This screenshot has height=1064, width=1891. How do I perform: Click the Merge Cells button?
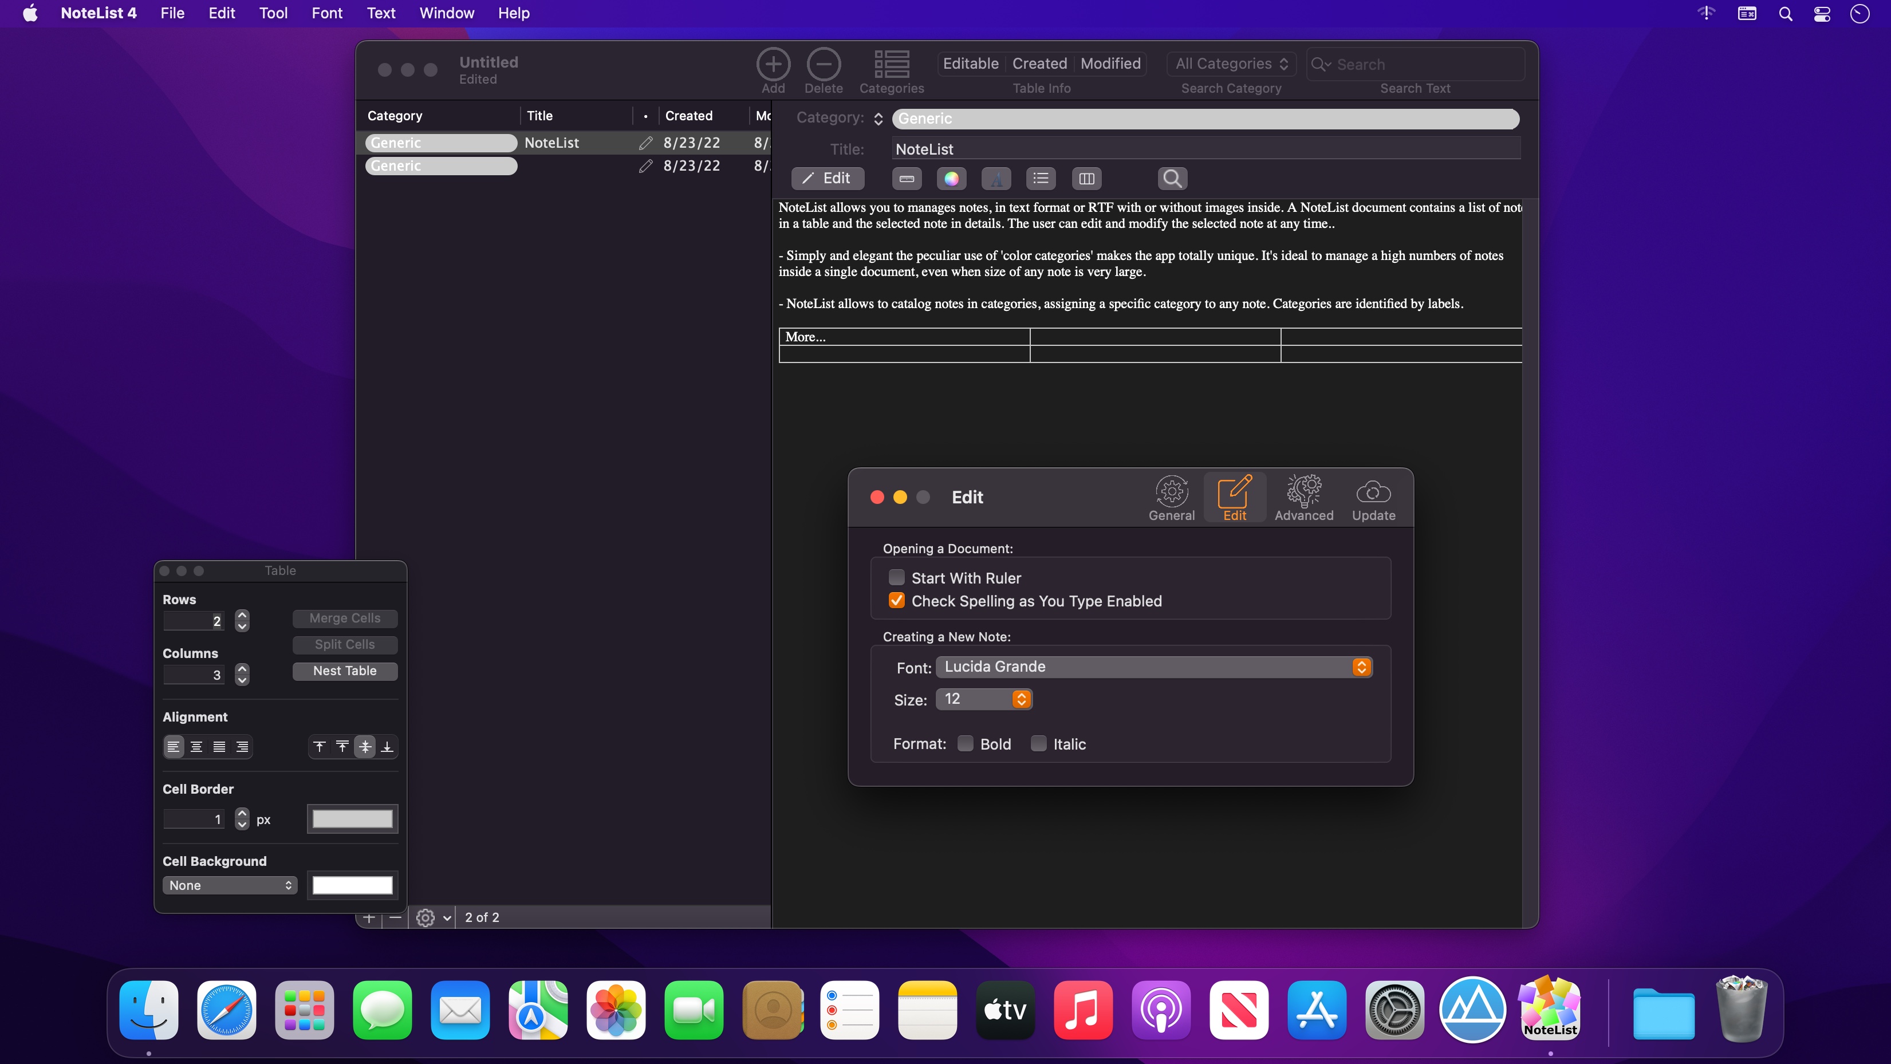[x=345, y=618]
